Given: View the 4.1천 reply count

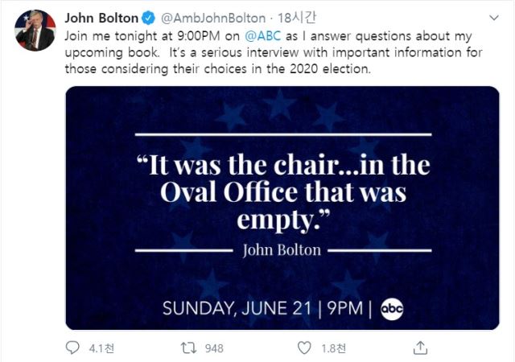Looking at the screenshot, I should point(101,348).
